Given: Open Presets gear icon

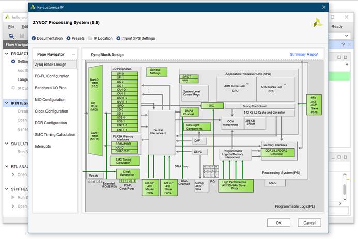Looking at the screenshot, I should (x=68, y=38).
